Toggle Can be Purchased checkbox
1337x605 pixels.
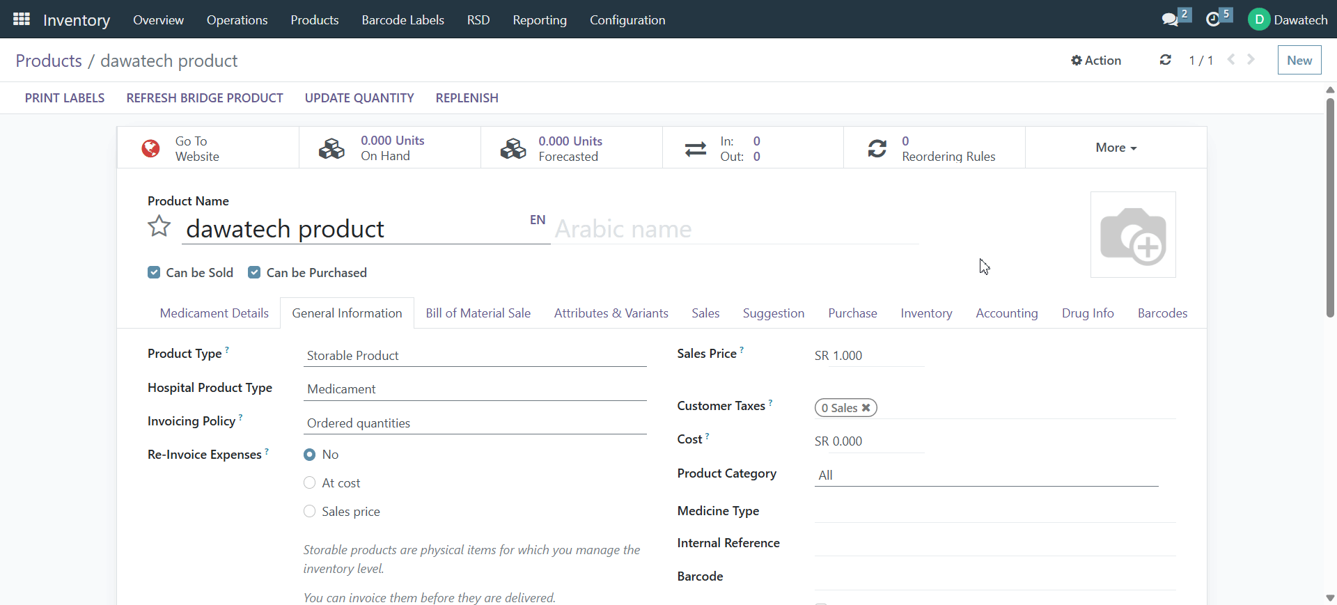pos(254,272)
